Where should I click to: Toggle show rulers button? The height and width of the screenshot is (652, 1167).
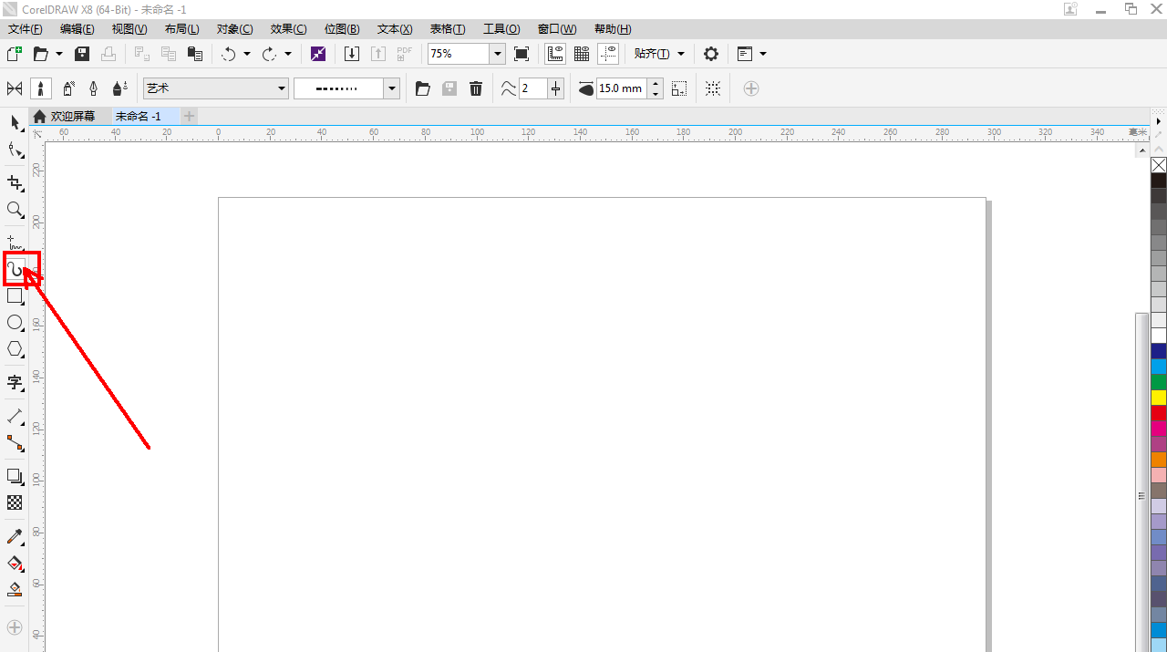[555, 54]
